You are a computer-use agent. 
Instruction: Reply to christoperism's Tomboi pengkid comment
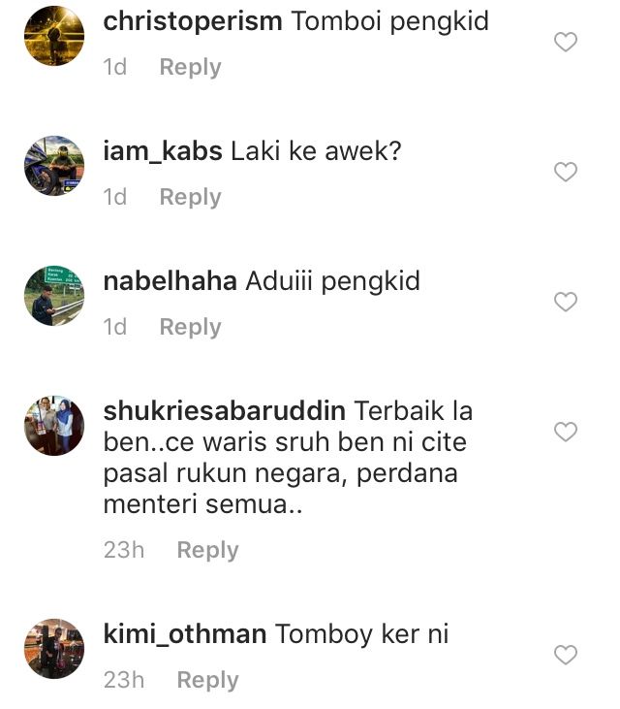pyautogui.click(x=190, y=67)
